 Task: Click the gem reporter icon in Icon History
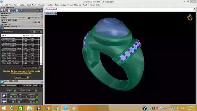(x=17, y=11)
